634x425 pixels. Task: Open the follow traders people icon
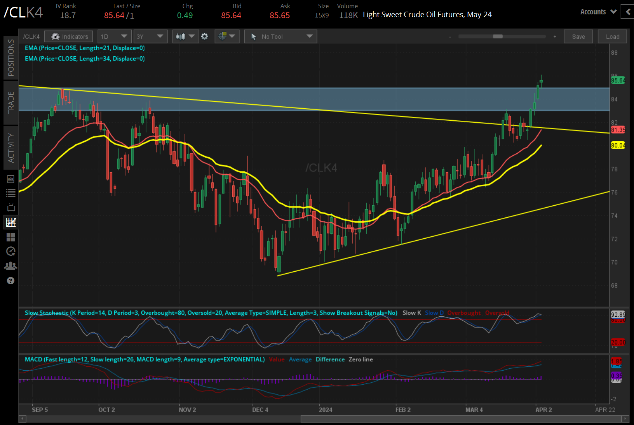11,266
